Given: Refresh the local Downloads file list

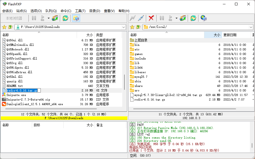Looking at the screenshot, I should [x=65, y=18].
